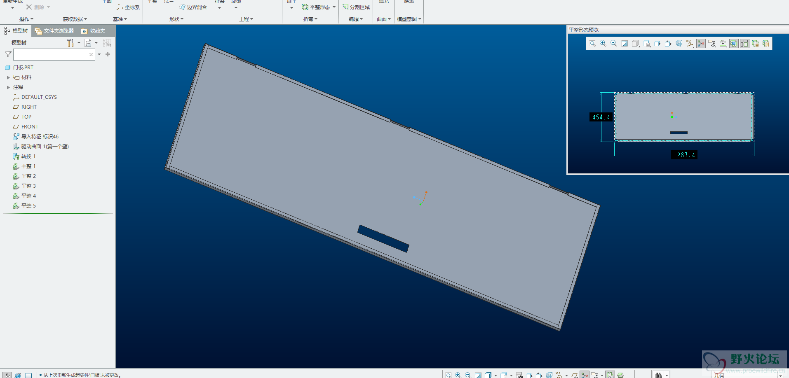Click the 1287.4 width dimension in preview
The image size is (789, 378).
point(684,155)
